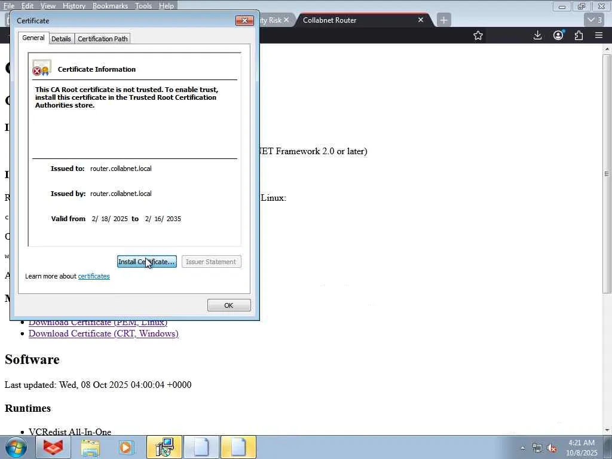Open the View menu
Image resolution: width=612 pixels, height=459 pixels.
pos(48,6)
